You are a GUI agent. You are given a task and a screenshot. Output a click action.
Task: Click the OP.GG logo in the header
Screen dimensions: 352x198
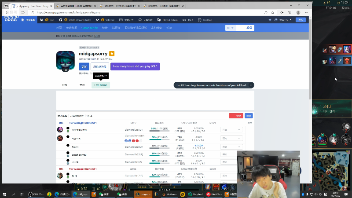tap(10, 20)
